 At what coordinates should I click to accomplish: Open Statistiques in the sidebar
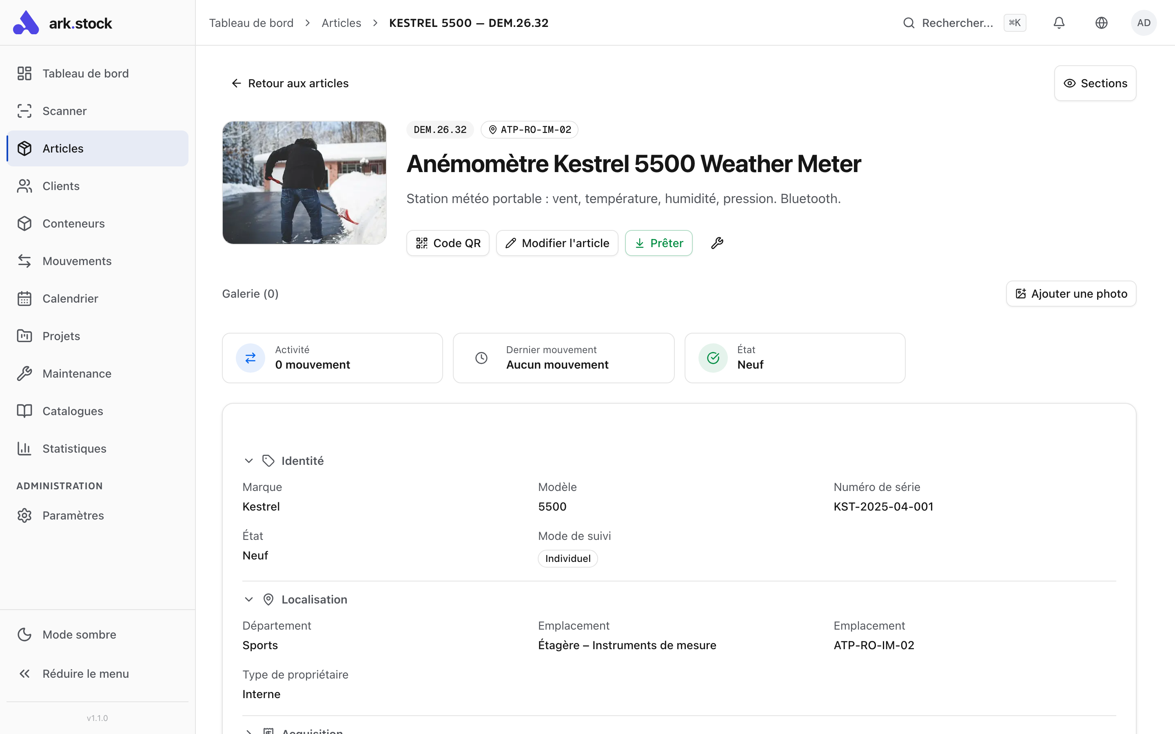(x=74, y=449)
